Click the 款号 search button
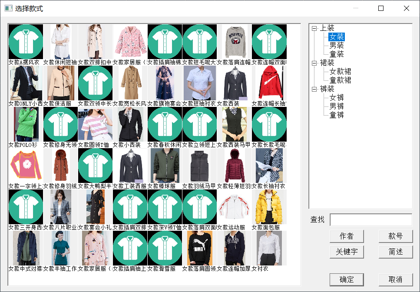 coord(396,236)
